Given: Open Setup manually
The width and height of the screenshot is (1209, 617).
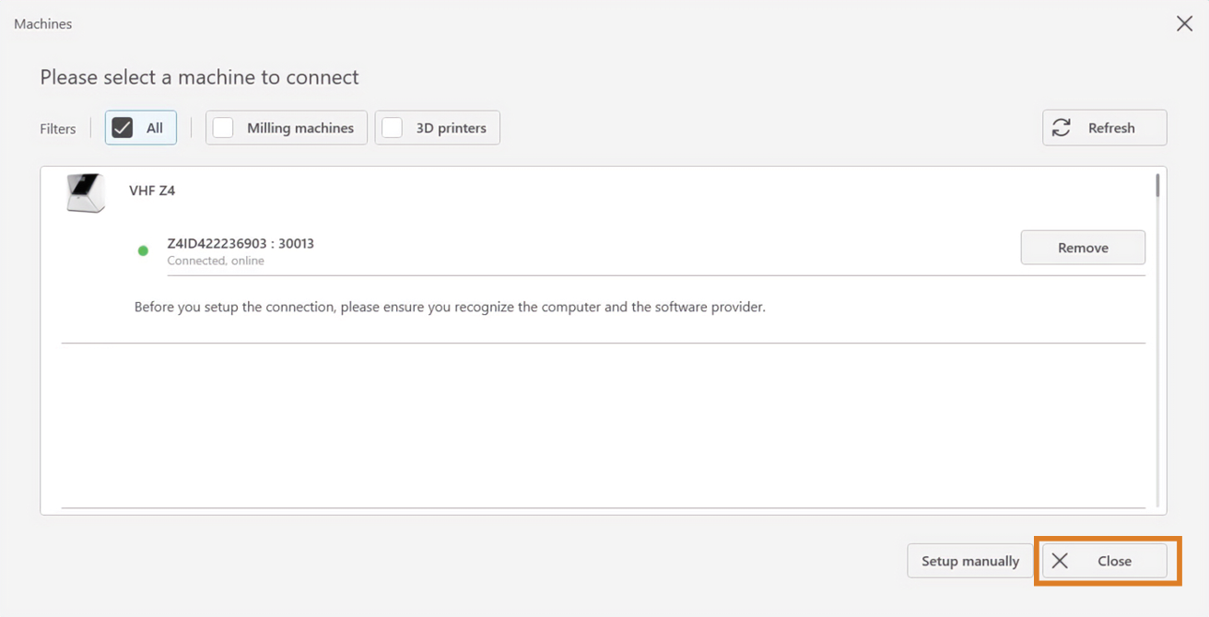Looking at the screenshot, I should [x=970, y=561].
